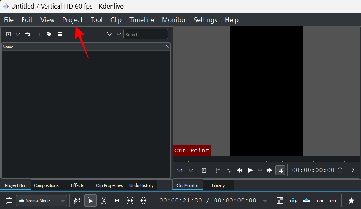Click Insert Clip Zone in timeline icon
The height and width of the screenshot is (209, 361).
click(293, 200)
